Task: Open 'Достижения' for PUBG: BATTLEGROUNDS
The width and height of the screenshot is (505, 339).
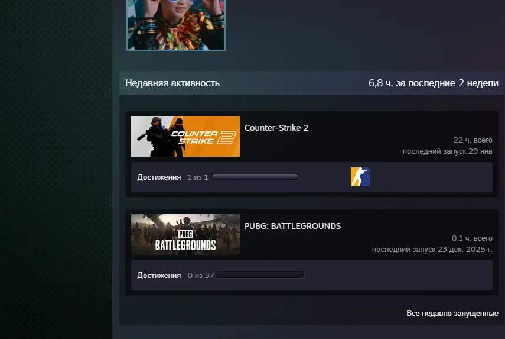Action: tap(159, 276)
